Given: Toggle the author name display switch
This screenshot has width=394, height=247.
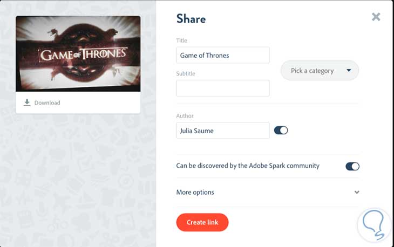Looking at the screenshot, I should pyautogui.click(x=281, y=130).
